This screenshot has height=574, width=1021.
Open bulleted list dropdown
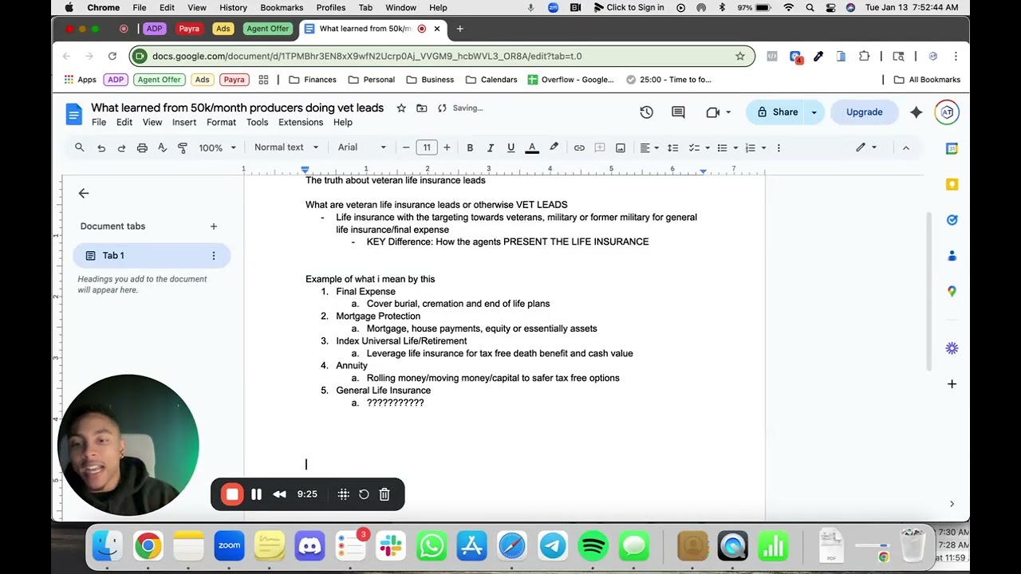[726, 147]
